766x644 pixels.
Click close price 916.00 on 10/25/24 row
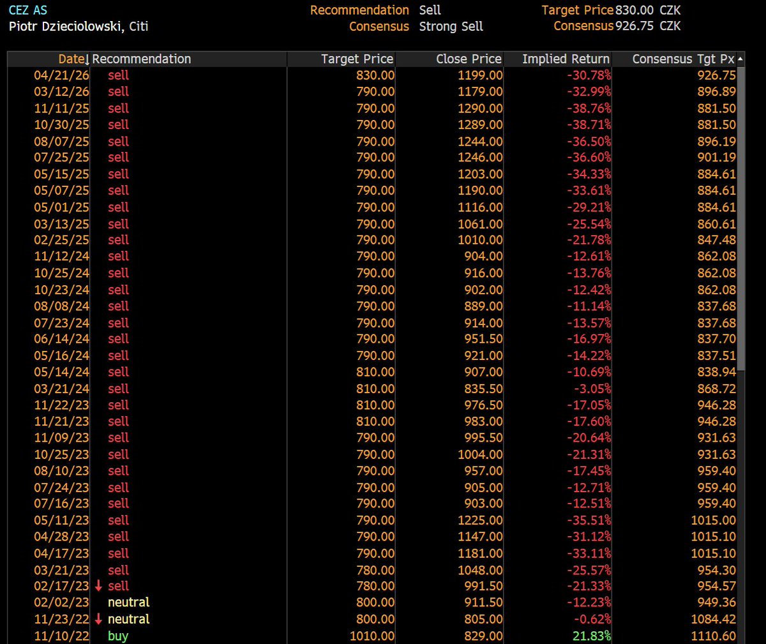coord(483,273)
